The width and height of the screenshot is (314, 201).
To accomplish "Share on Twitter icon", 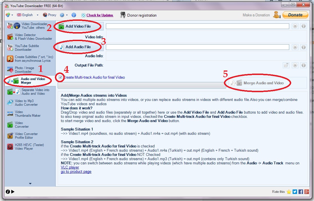I will pyautogui.click(x=295, y=192).
